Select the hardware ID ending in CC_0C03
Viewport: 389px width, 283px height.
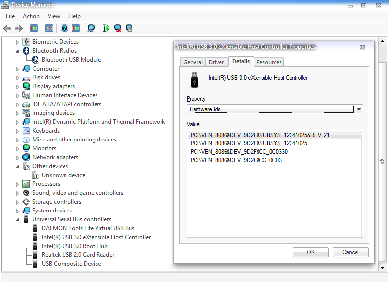pyautogui.click(x=275, y=160)
